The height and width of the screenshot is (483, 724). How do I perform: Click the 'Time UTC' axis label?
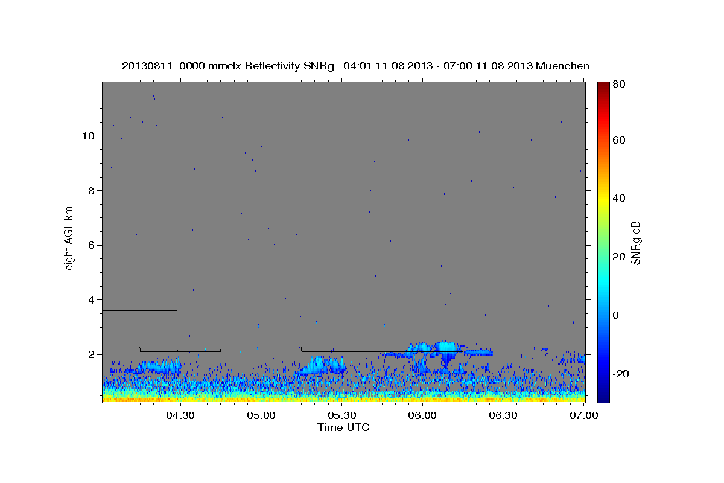click(x=343, y=427)
